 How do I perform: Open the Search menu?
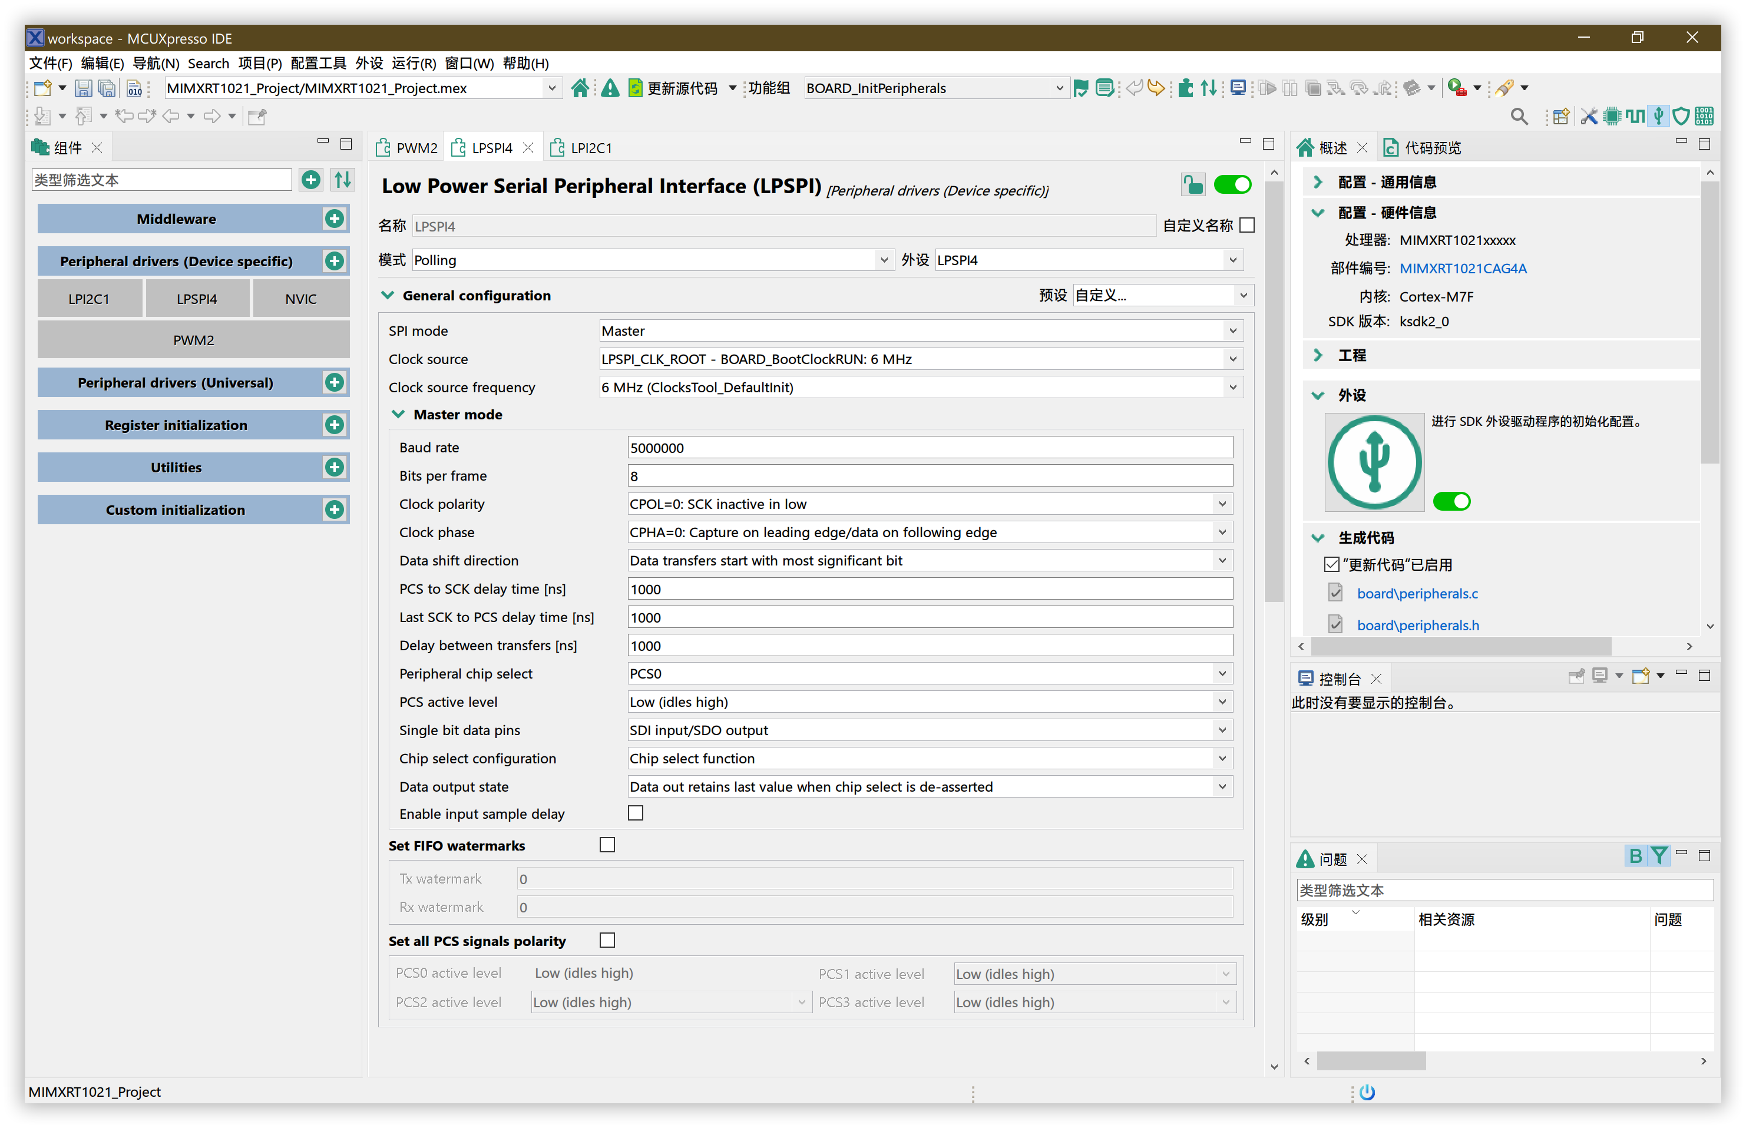208,64
